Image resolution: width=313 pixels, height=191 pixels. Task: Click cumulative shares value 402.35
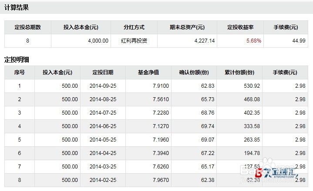tap(252, 113)
